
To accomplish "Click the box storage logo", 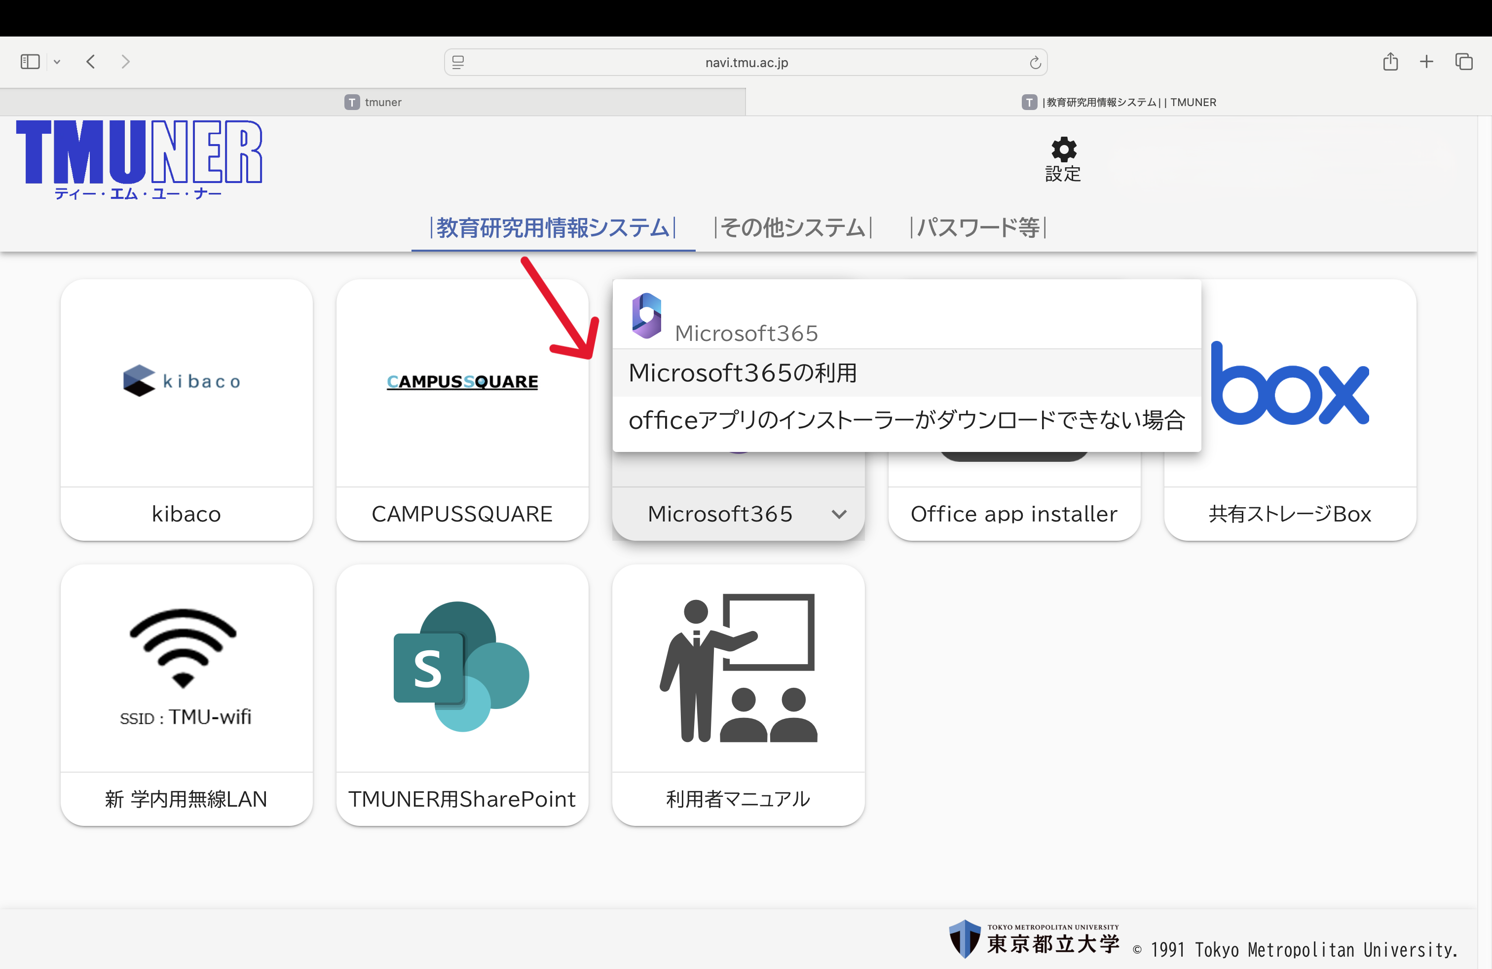I will [1290, 383].
